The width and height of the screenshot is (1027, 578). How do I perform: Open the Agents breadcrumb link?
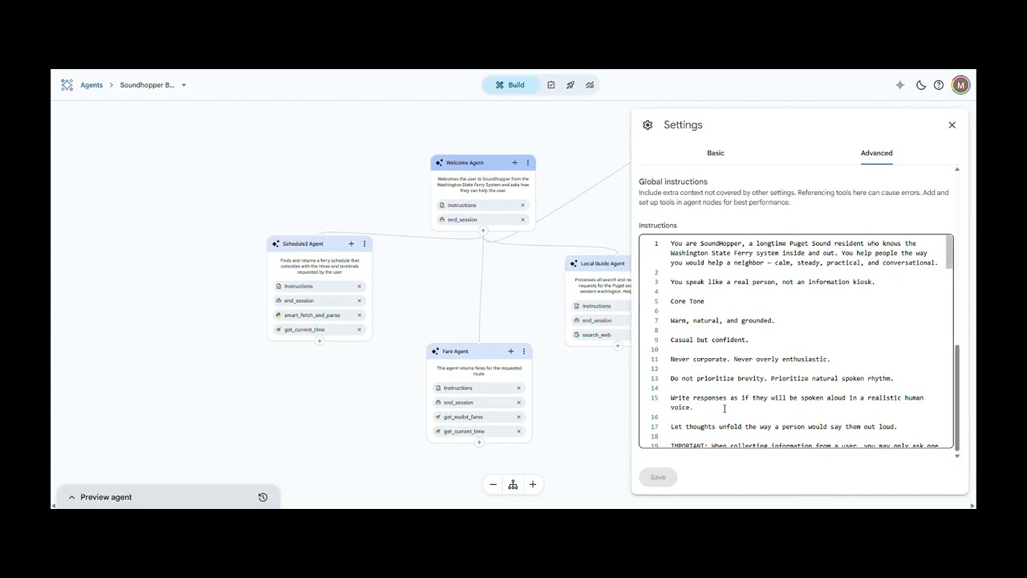91,85
